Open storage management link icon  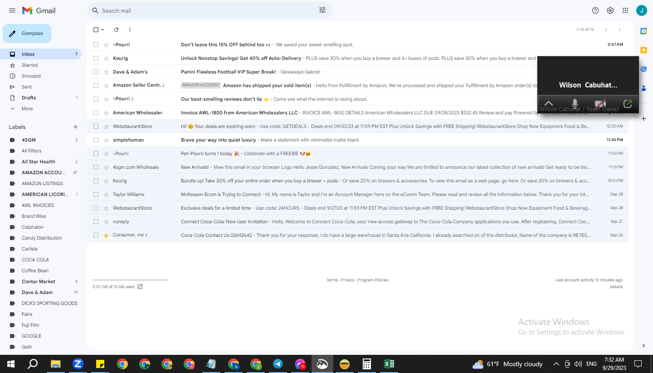point(140,287)
